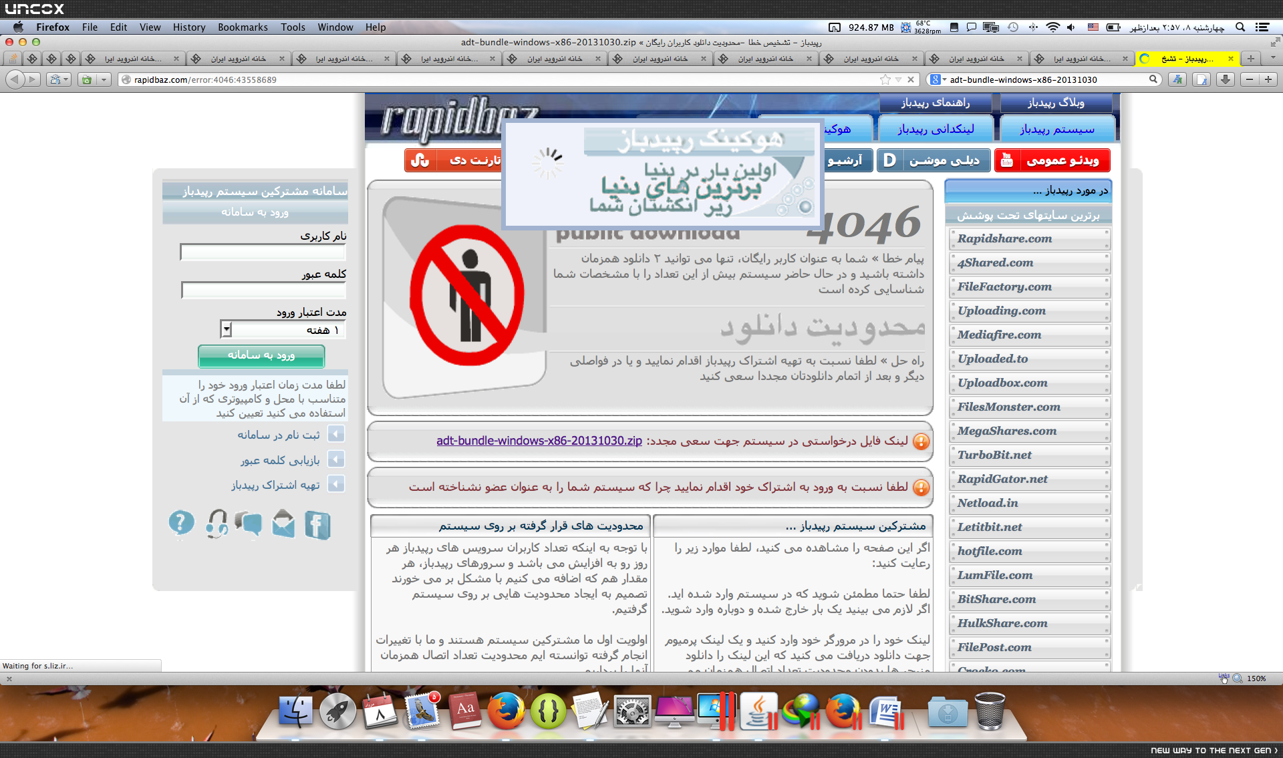The image size is (1283, 758).
Task: Go back with the browser Back arrow
Action: click(x=15, y=79)
